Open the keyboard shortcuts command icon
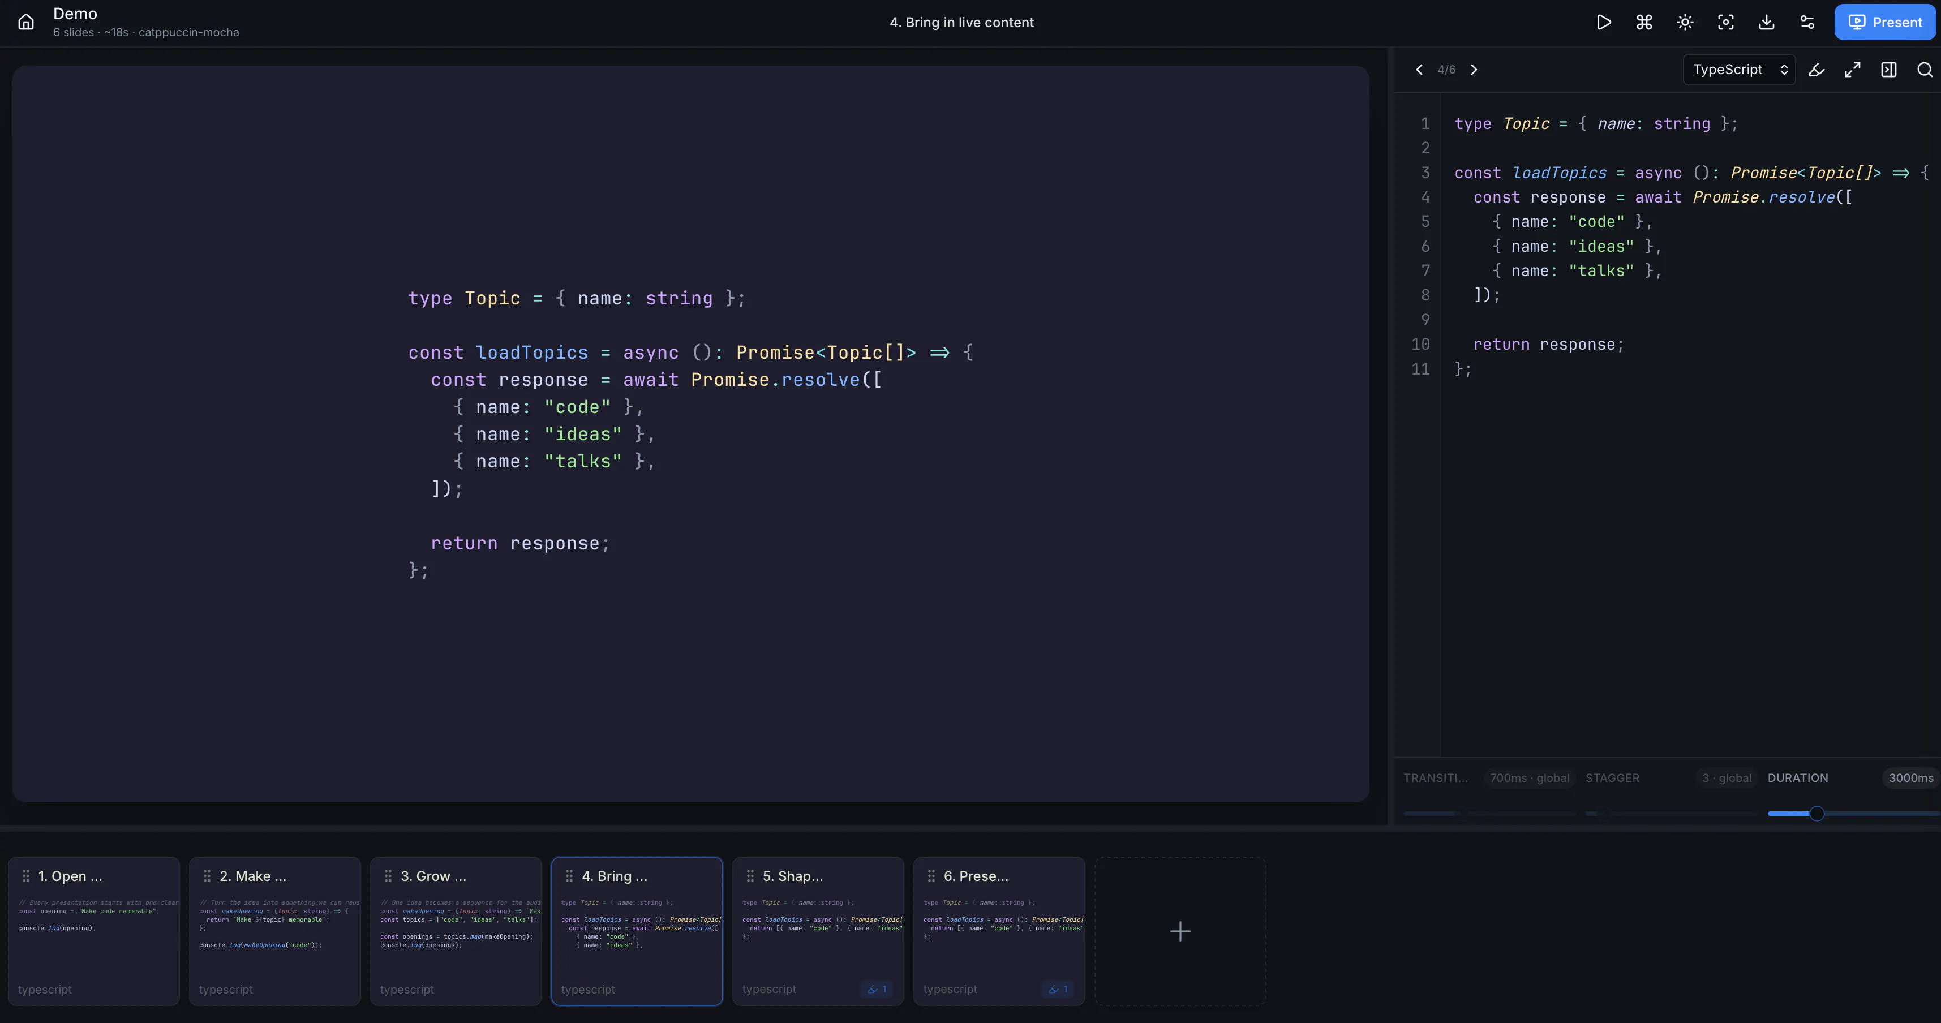1941x1023 pixels. pyautogui.click(x=1644, y=22)
